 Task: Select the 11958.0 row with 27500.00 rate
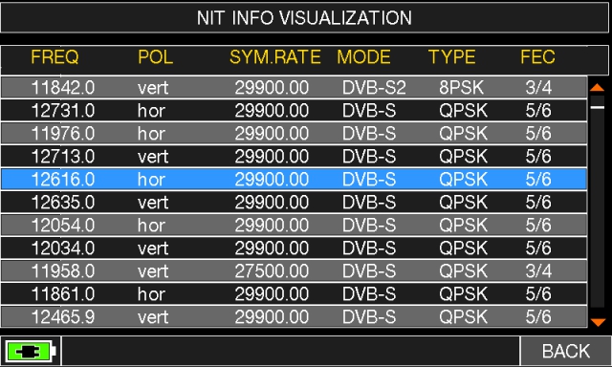pos(294,271)
